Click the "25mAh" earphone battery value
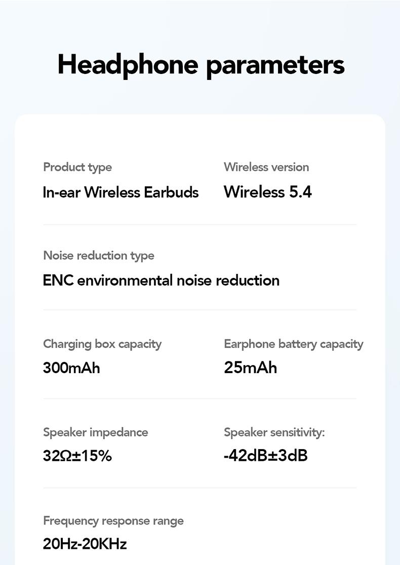Viewport: 400px width, 565px height. click(251, 368)
